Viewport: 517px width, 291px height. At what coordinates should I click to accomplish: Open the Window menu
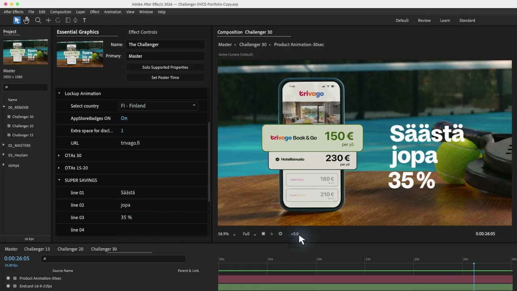146,12
